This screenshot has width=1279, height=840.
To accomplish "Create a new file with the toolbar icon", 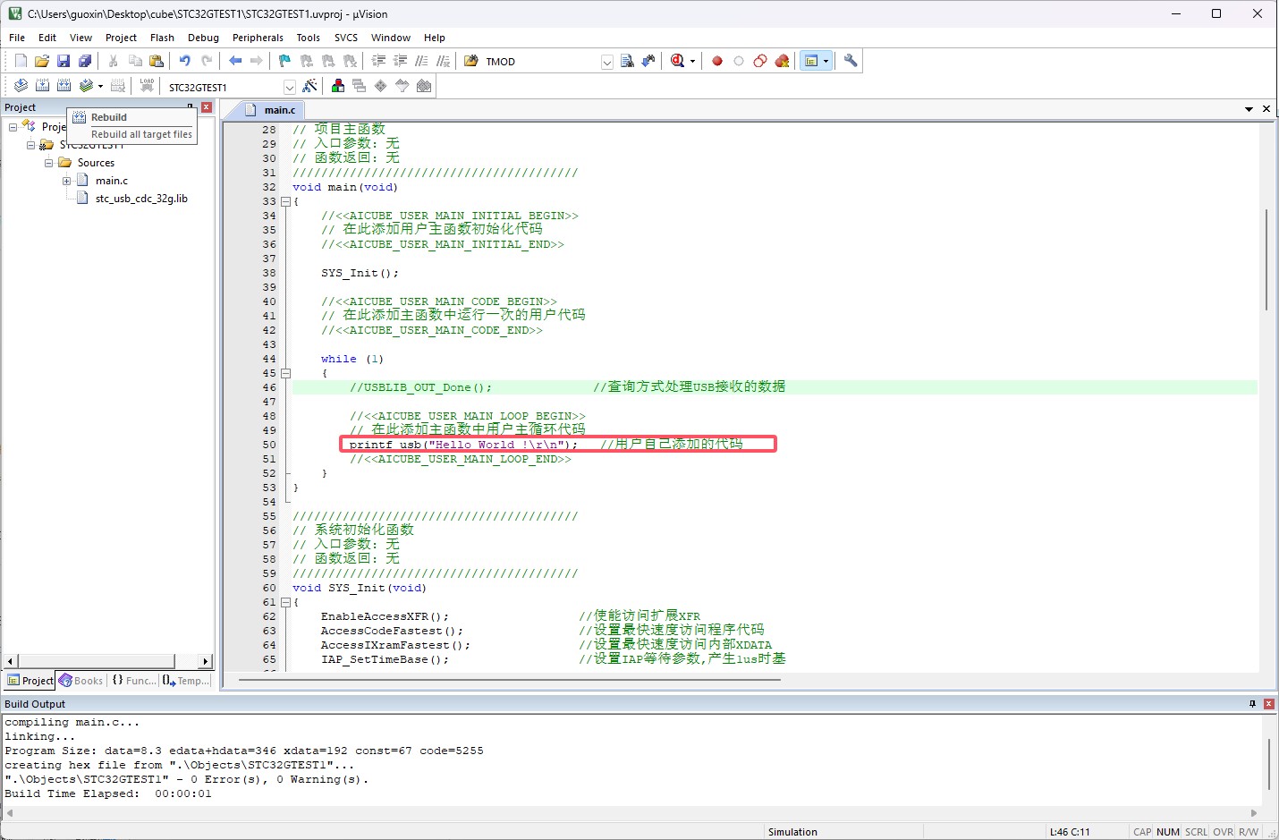I will (21, 61).
